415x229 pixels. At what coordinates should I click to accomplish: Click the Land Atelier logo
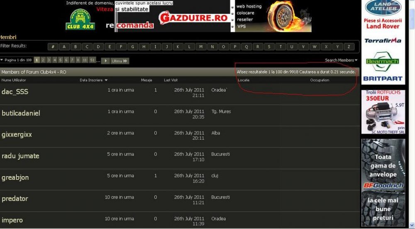pos(383,7)
